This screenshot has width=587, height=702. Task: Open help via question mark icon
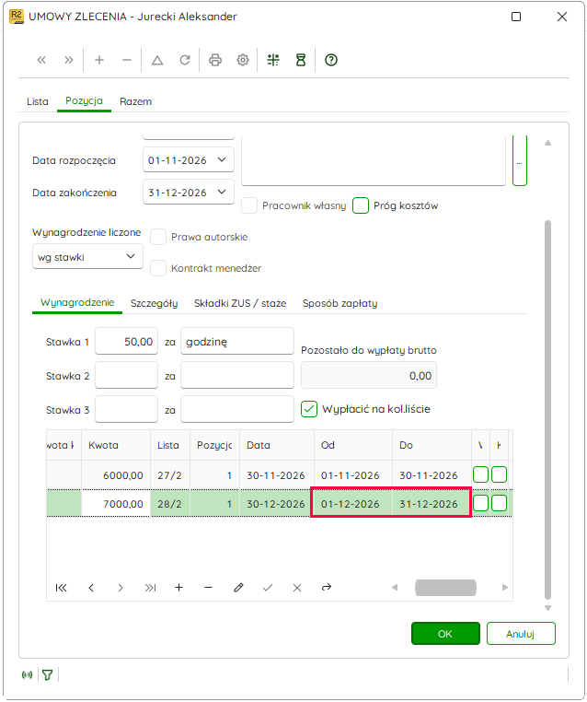331,60
